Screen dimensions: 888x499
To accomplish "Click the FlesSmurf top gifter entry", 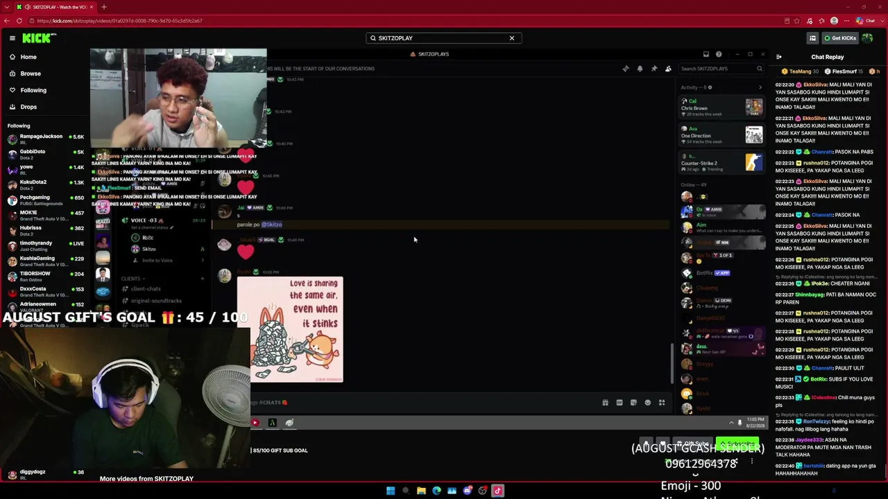I will point(844,71).
